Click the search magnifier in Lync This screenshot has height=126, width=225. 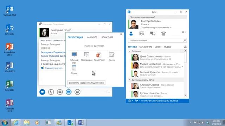[x=185, y=41]
